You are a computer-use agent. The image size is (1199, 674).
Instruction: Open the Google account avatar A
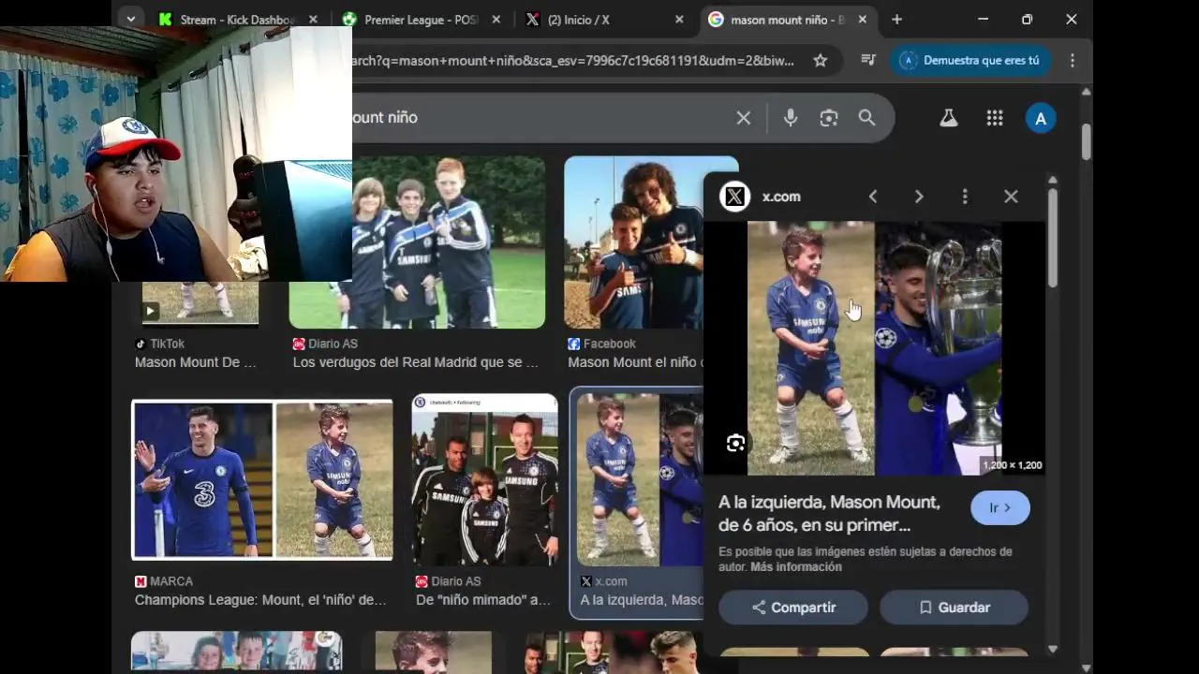(x=1041, y=118)
